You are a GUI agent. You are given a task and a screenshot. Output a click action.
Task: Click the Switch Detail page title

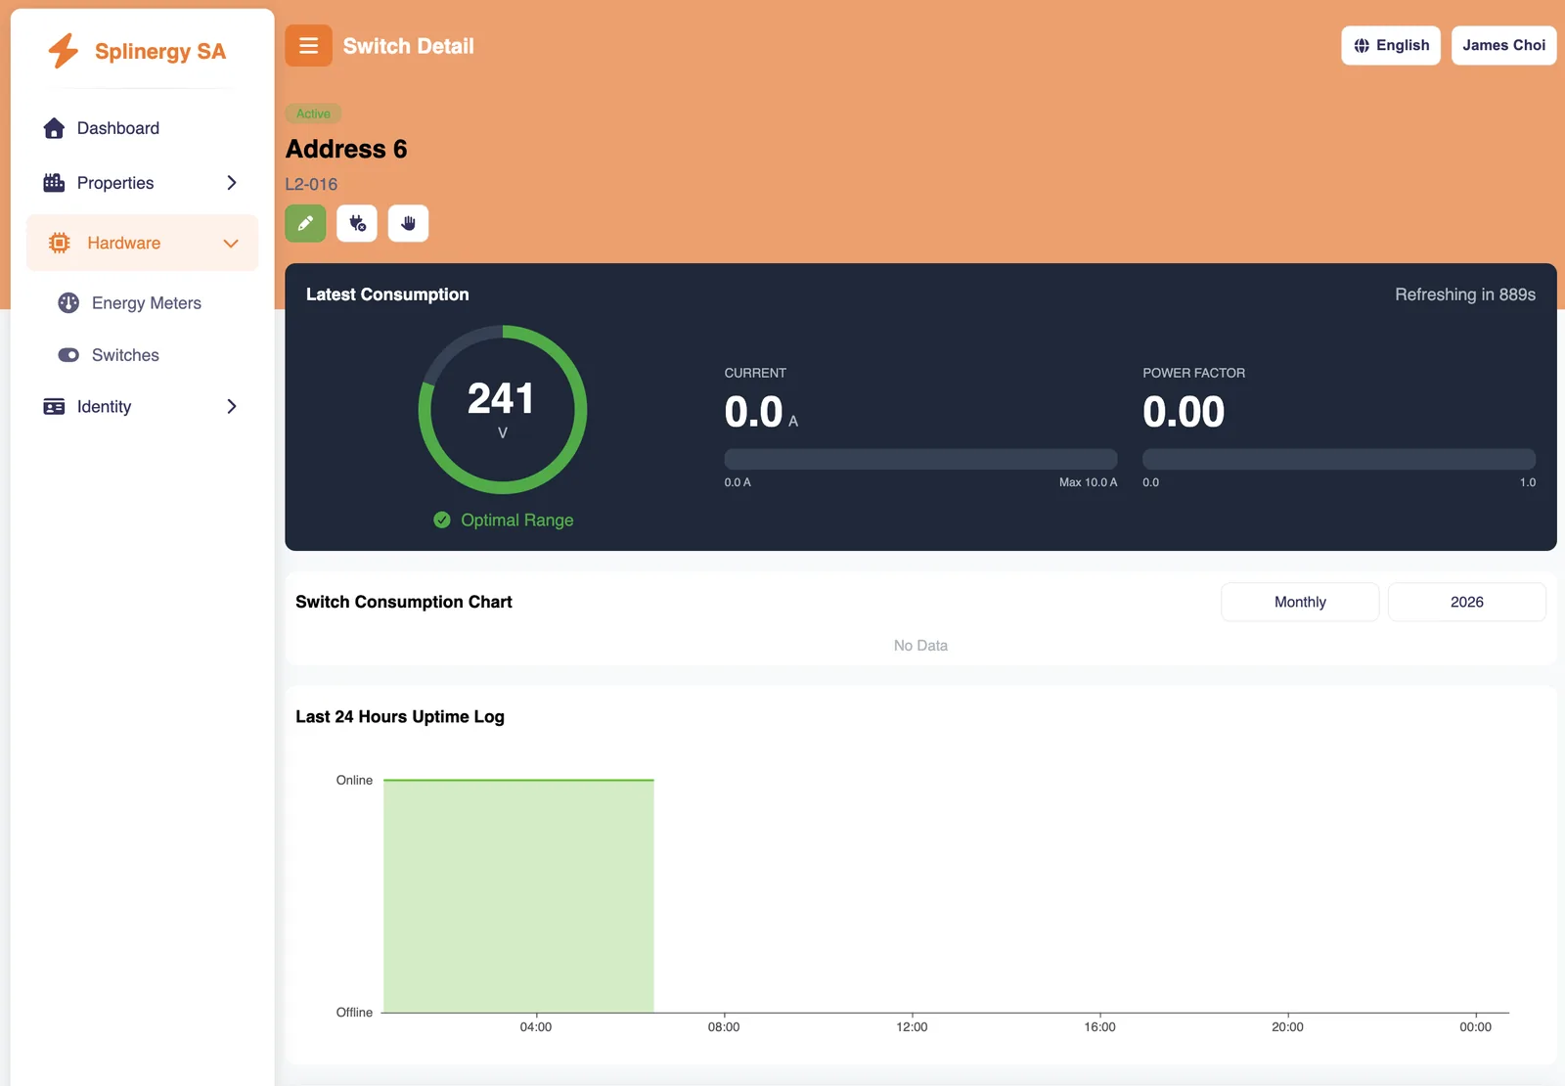coord(408,46)
